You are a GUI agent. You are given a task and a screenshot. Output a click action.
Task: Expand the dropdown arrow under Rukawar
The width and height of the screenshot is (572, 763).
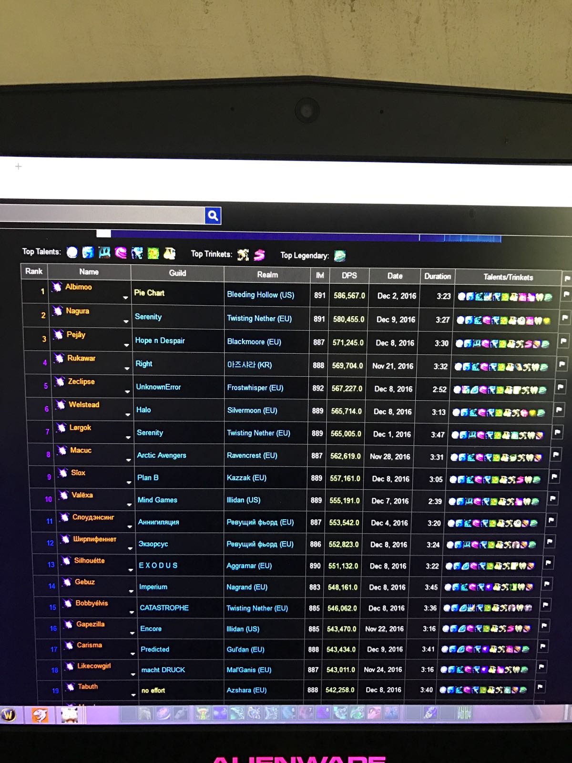(x=127, y=368)
